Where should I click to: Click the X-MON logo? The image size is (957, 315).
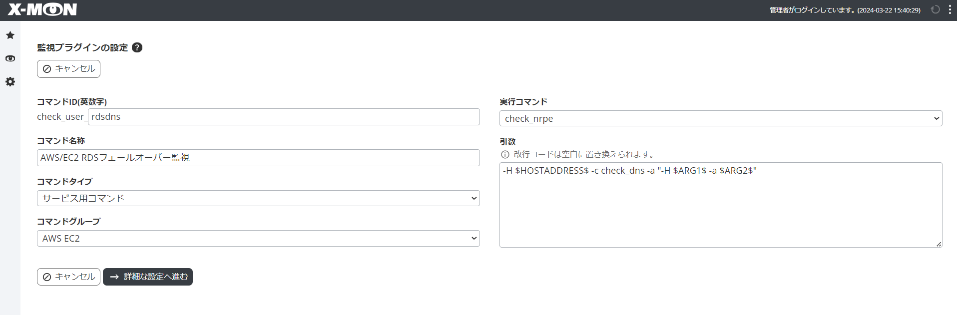coord(42,9)
